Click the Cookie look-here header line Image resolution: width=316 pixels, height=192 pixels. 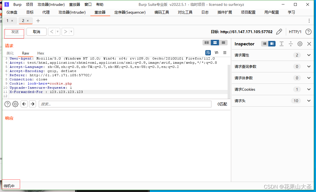(41, 83)
